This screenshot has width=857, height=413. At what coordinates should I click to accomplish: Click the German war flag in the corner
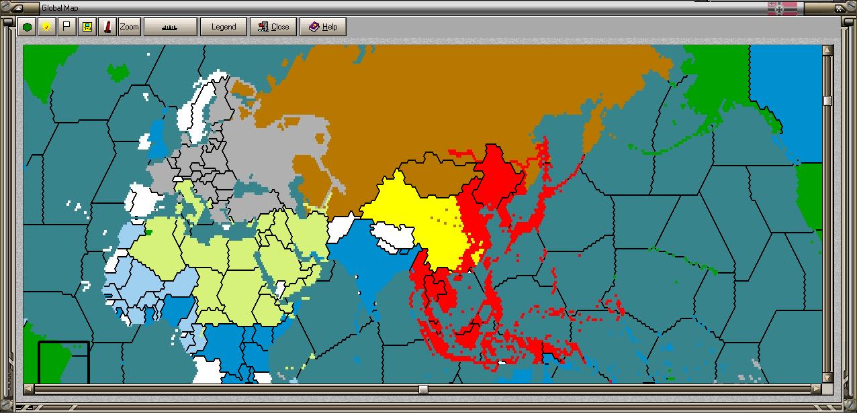pos(781,7)
